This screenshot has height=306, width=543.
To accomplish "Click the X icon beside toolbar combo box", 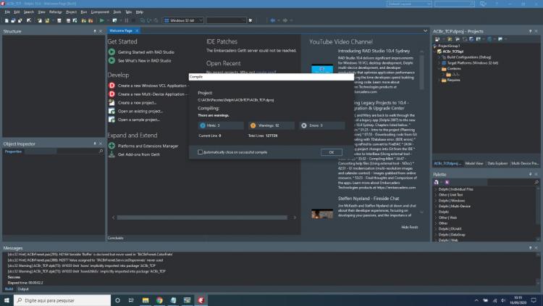I will coord(251,20).
